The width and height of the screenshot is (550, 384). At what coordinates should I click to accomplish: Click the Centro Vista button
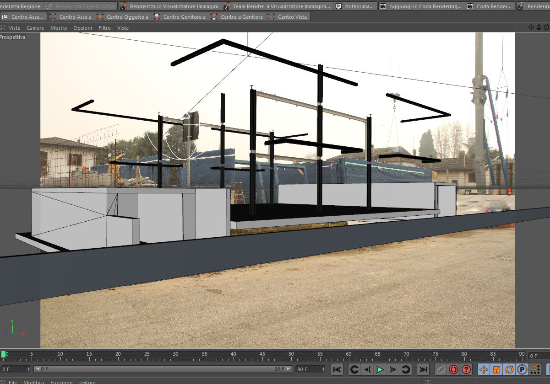pyautogui.click(x=289, y=16)
